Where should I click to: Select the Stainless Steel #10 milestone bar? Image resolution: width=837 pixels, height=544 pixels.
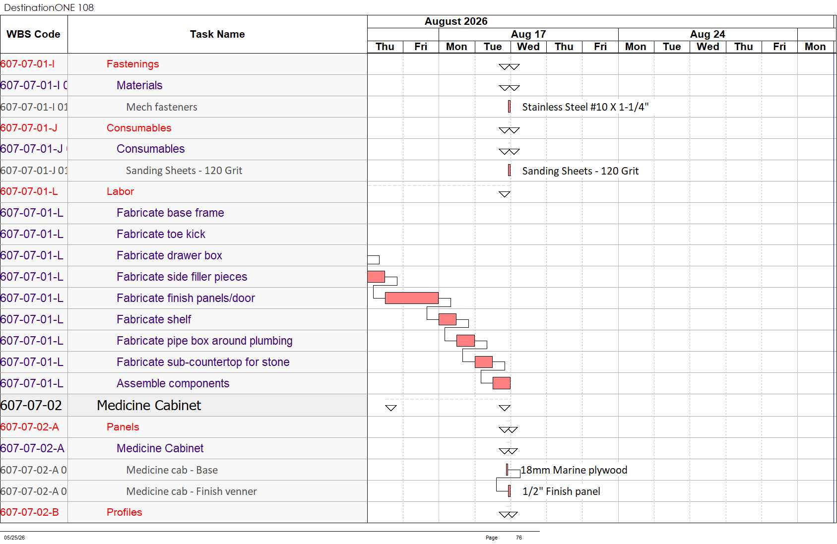click(x=509, y=107)
